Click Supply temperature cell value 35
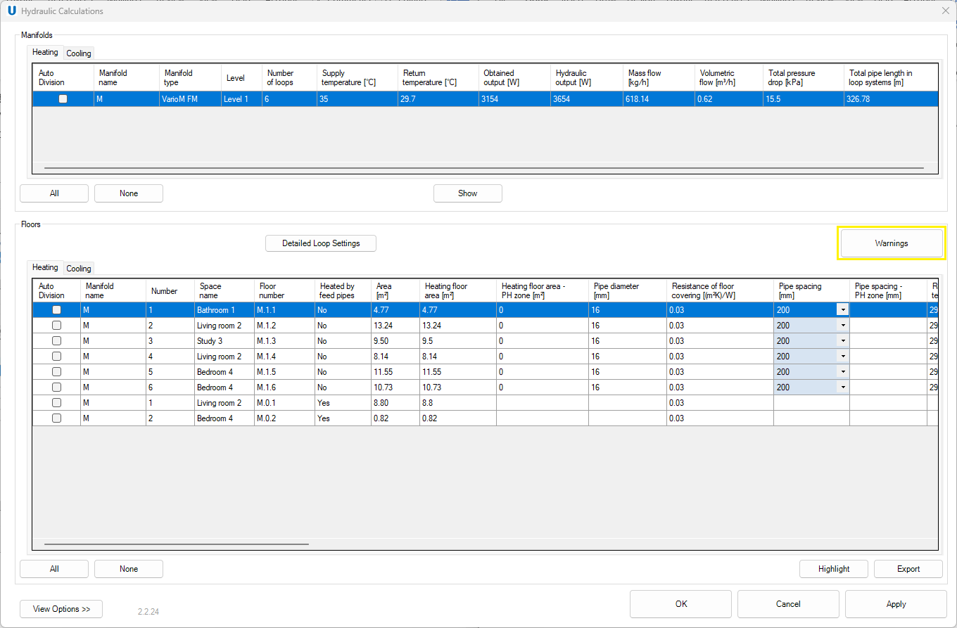The width and height of the screenshot is (957, 628). click(357, 99)
